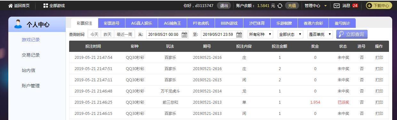Click period number 20190521-2614
The height and width of the screenshot is (120, 397).
207,91
